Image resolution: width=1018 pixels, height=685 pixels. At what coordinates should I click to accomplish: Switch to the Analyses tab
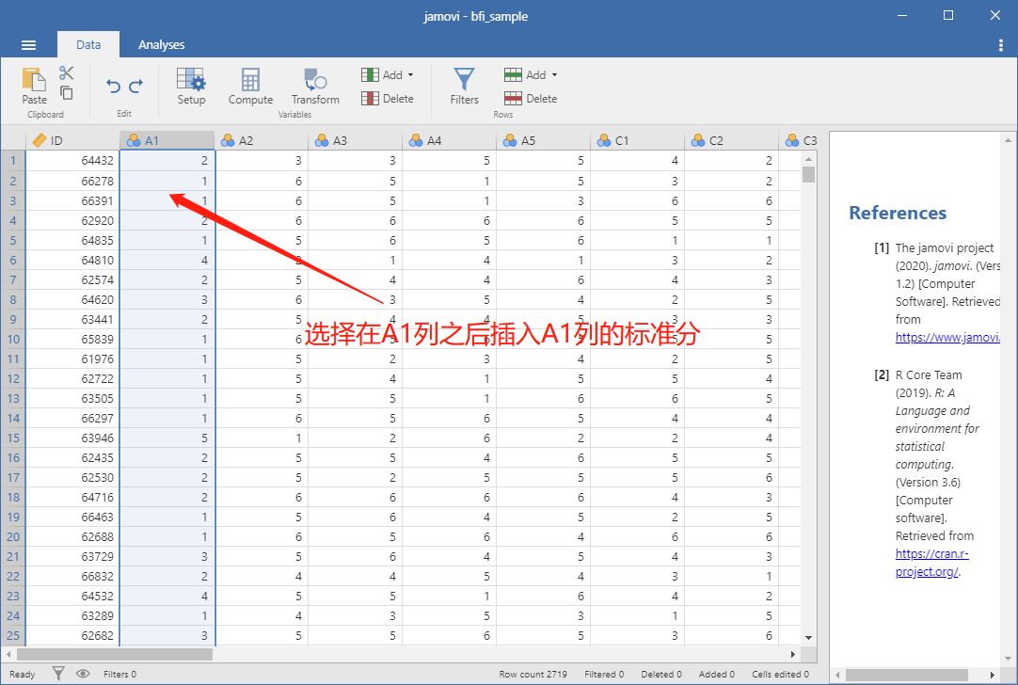coord(162,45)
